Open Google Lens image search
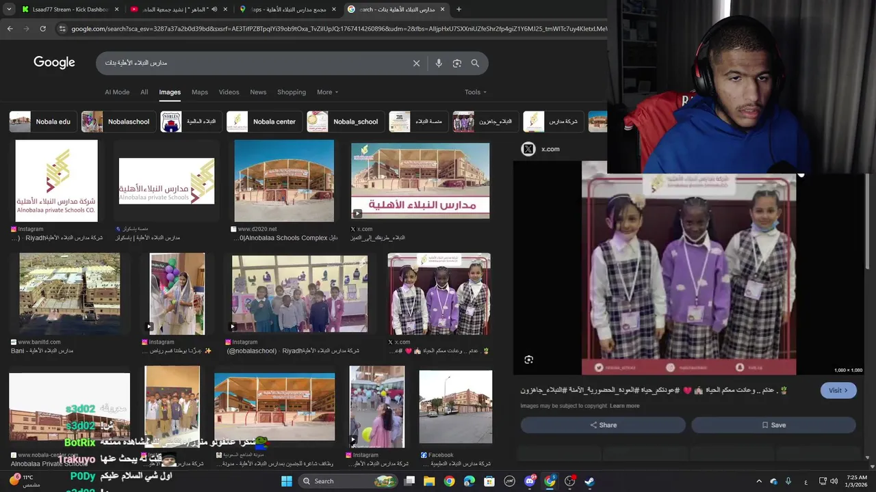The image size is (876, 492). (456, 63)
